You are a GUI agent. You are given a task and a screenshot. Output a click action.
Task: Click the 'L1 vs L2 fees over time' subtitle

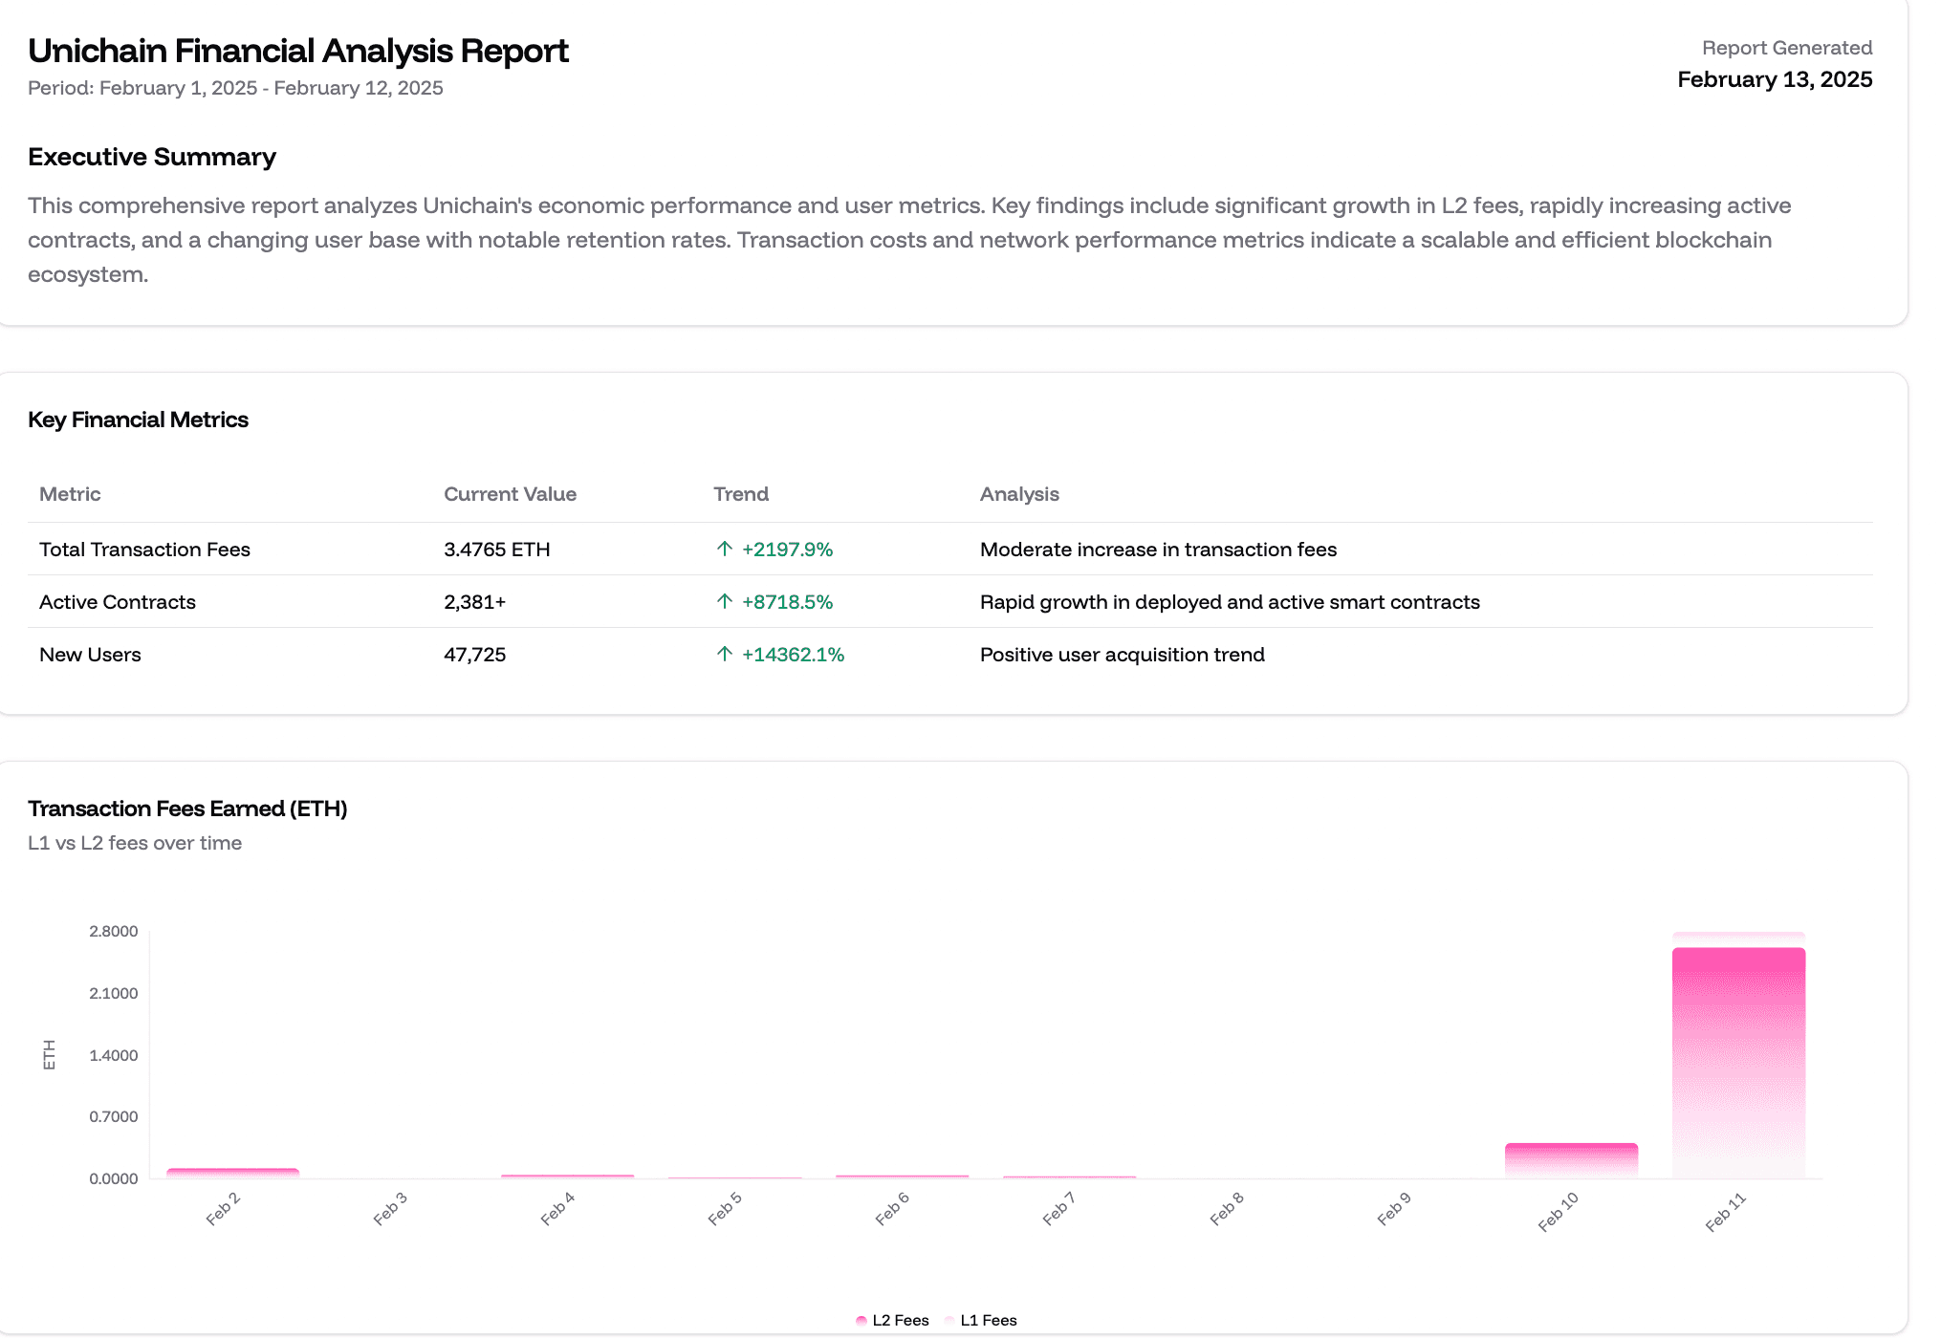(135, 843)
